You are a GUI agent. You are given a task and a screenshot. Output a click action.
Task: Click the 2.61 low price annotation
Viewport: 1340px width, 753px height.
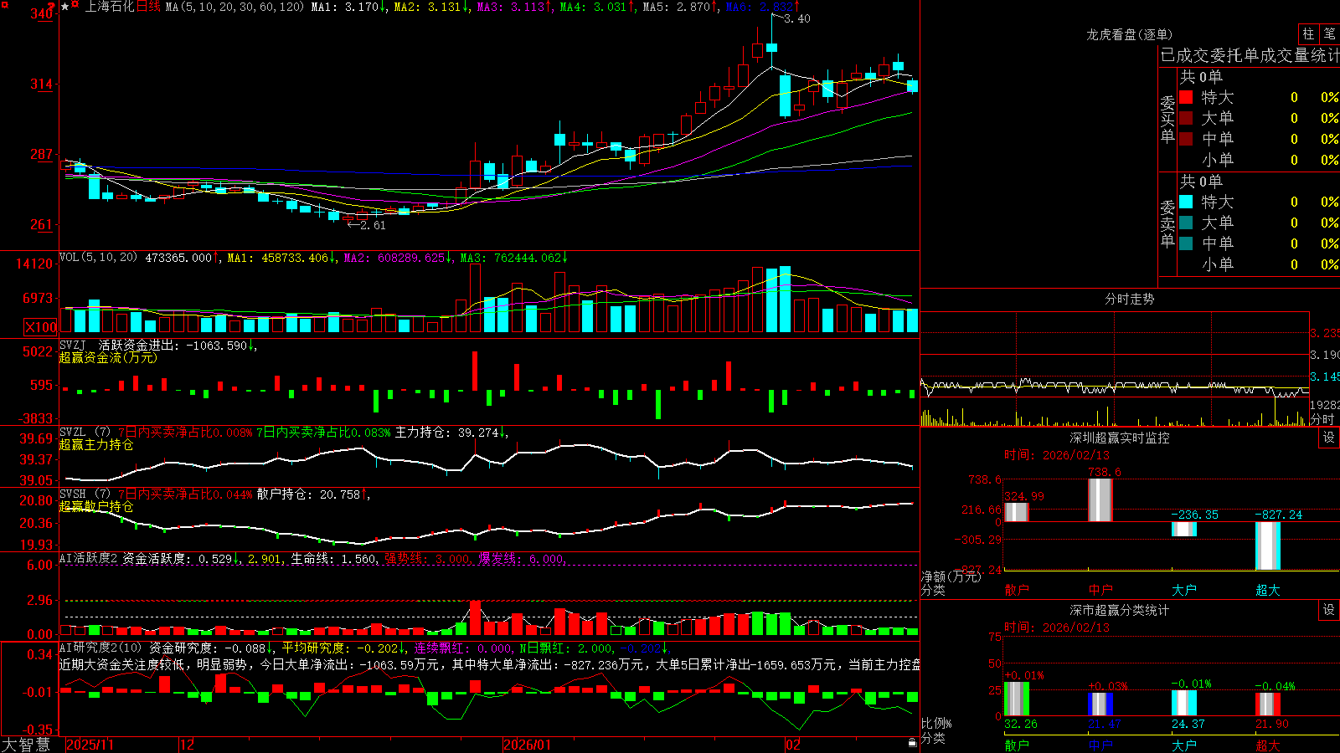click(x=374, y=225)
